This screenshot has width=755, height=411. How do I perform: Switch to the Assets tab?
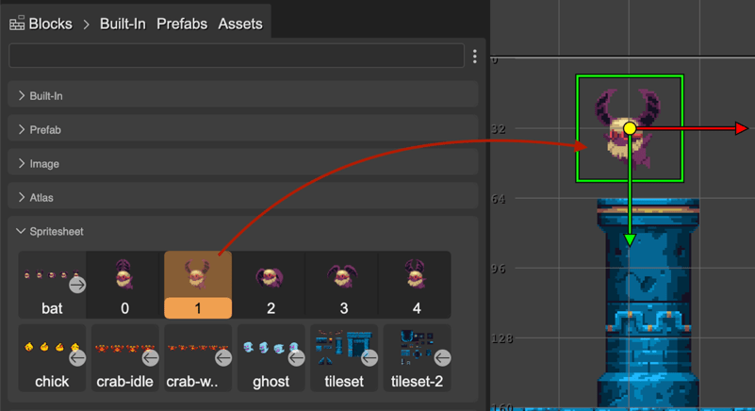tap(240, 24)
